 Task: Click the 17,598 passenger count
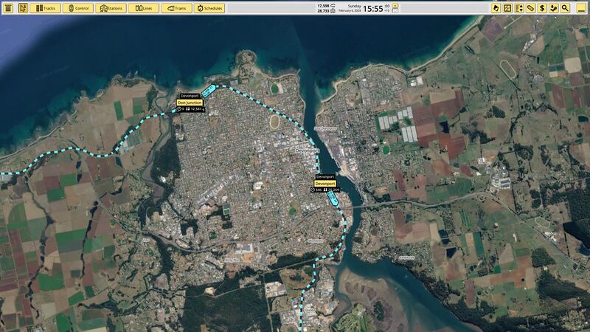tap(323, 6)
